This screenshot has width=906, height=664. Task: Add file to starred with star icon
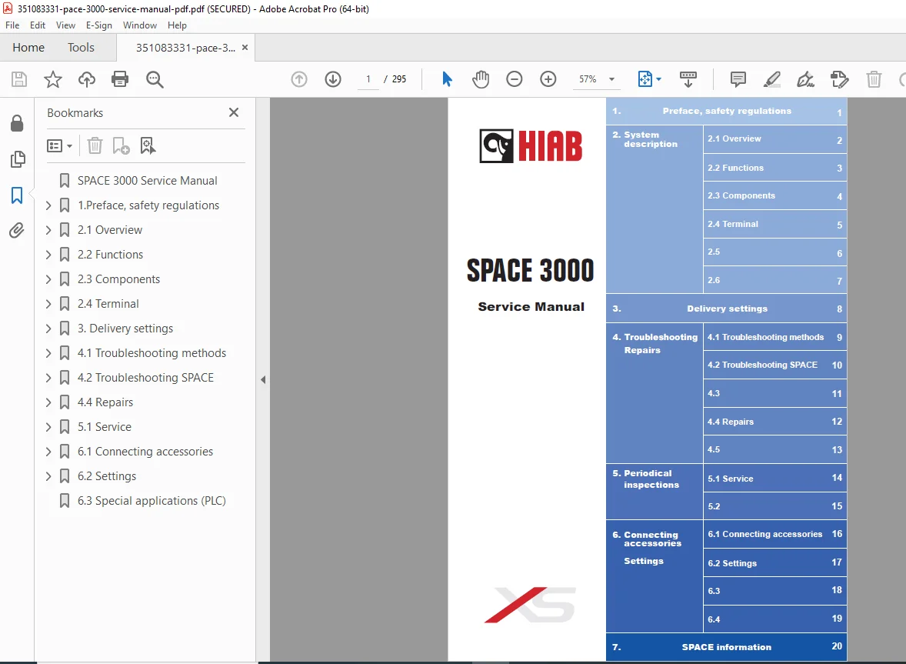click(x=52, y=79)
